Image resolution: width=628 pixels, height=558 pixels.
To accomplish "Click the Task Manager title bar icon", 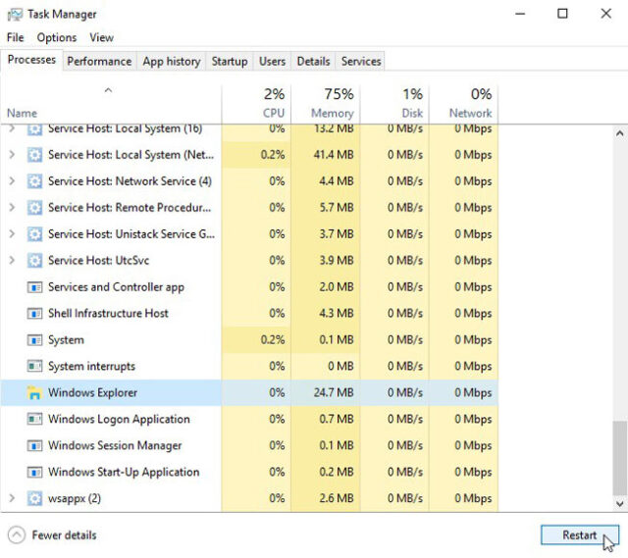I will (15, 14).
